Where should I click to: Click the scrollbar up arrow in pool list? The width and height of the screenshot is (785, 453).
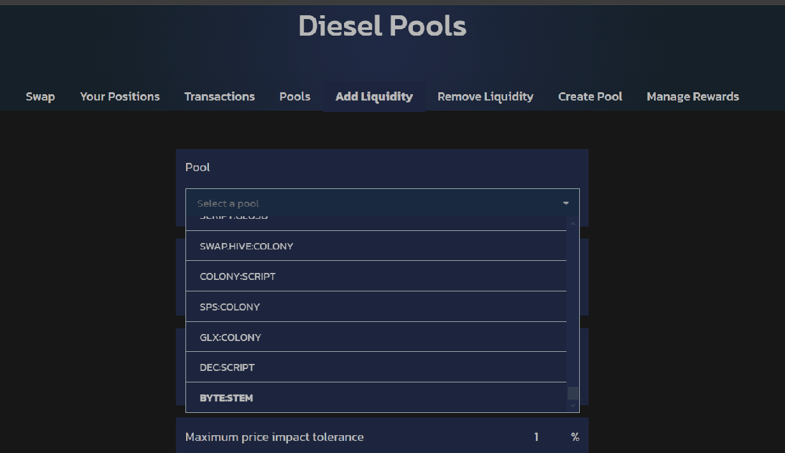pos(573,223)
